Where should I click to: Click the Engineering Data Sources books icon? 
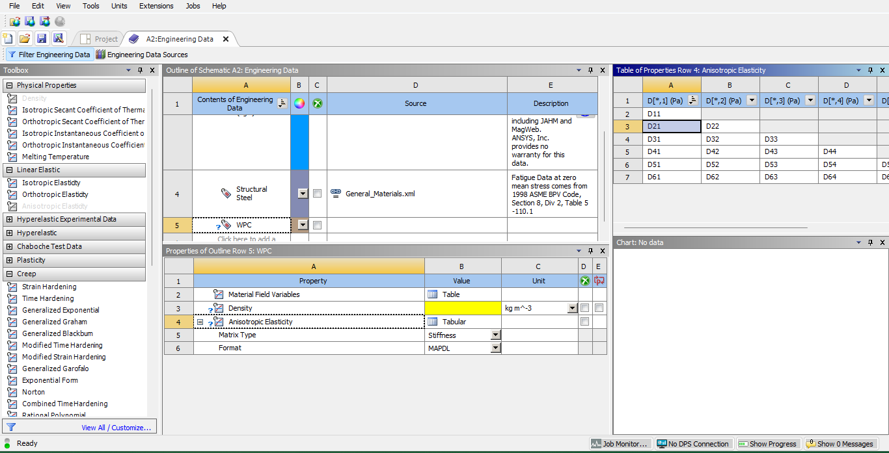click(101, 55)
